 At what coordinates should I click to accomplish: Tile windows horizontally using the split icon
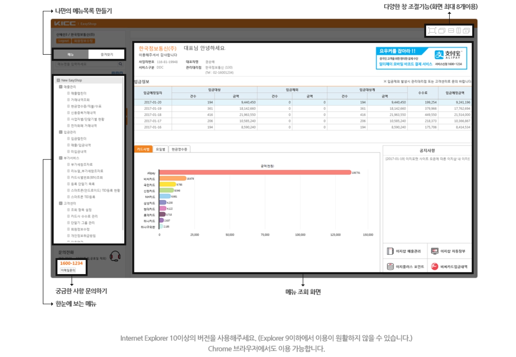click(451, 30)
